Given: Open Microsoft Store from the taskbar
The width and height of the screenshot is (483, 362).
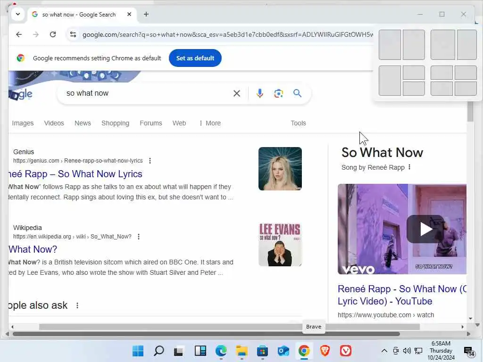Looking at the screenshot, I should point(262,351).
